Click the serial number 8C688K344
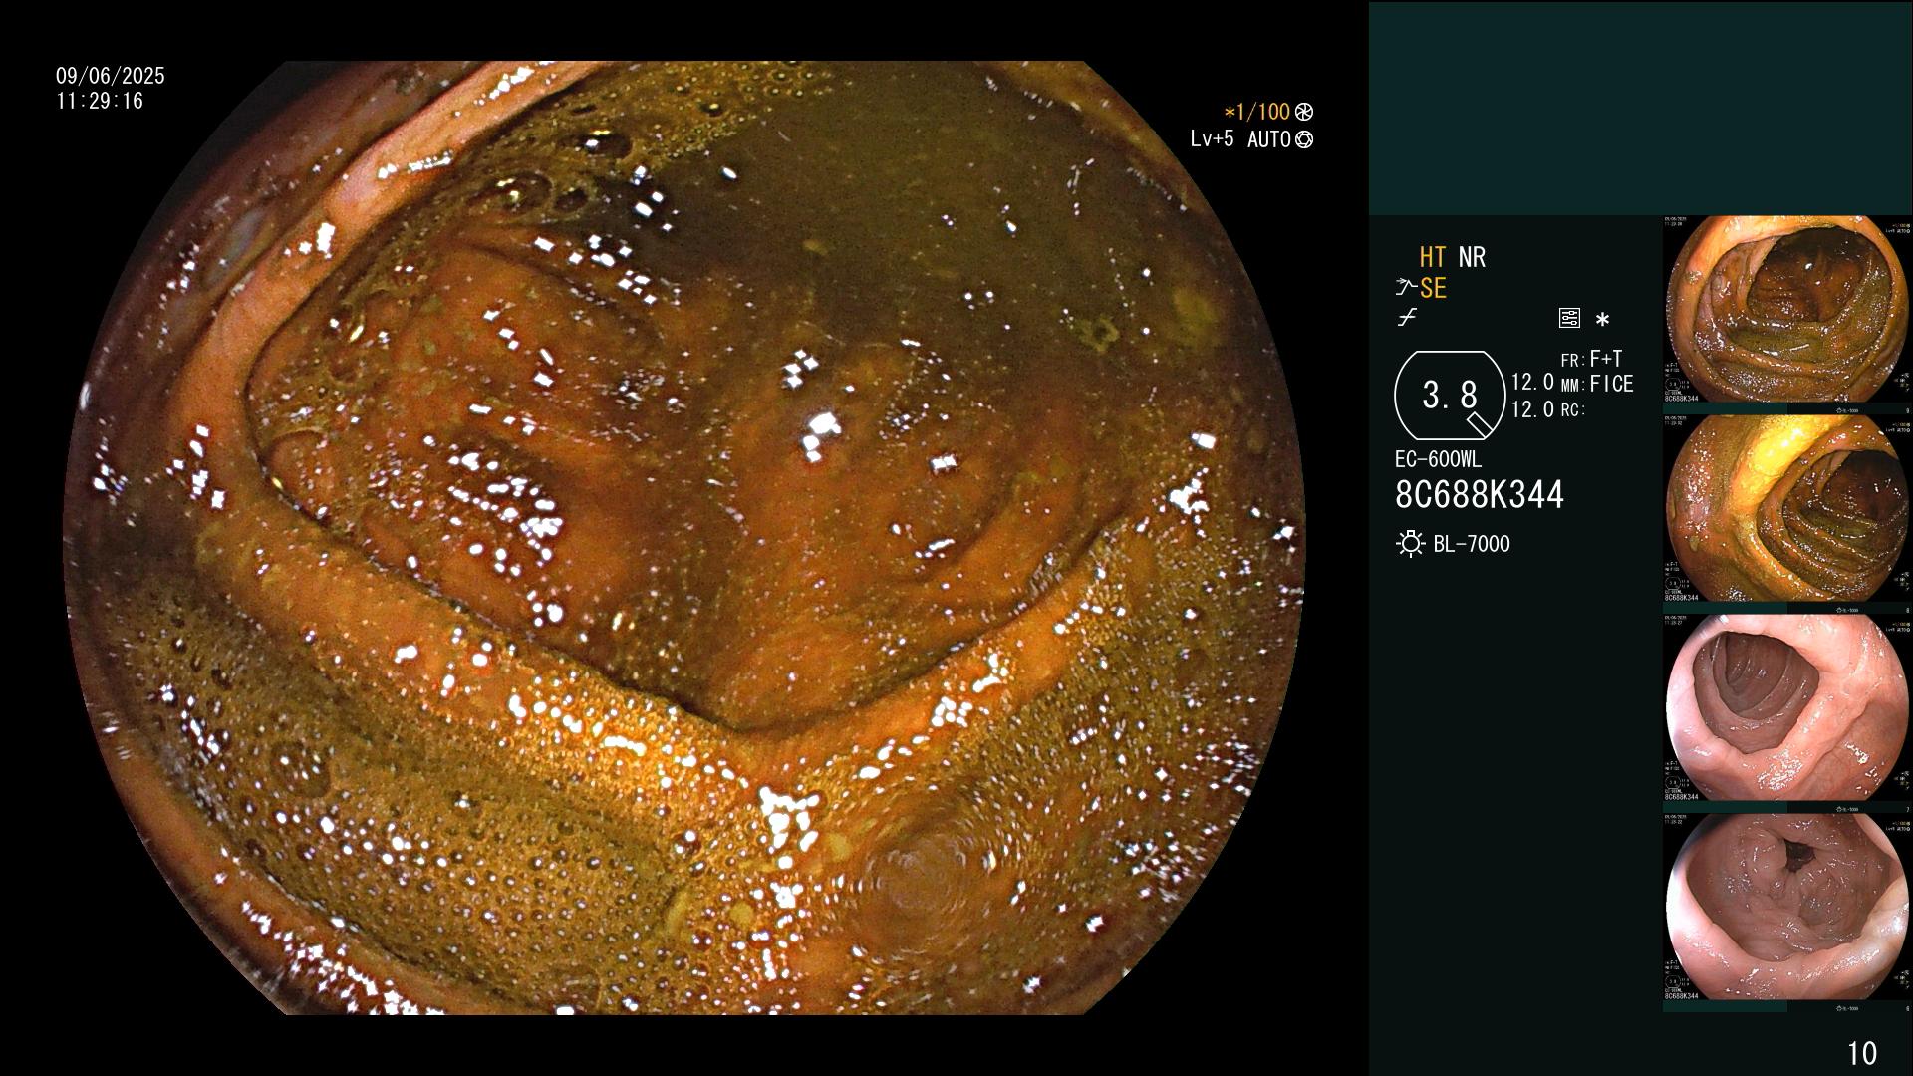 pos(1480,494)
